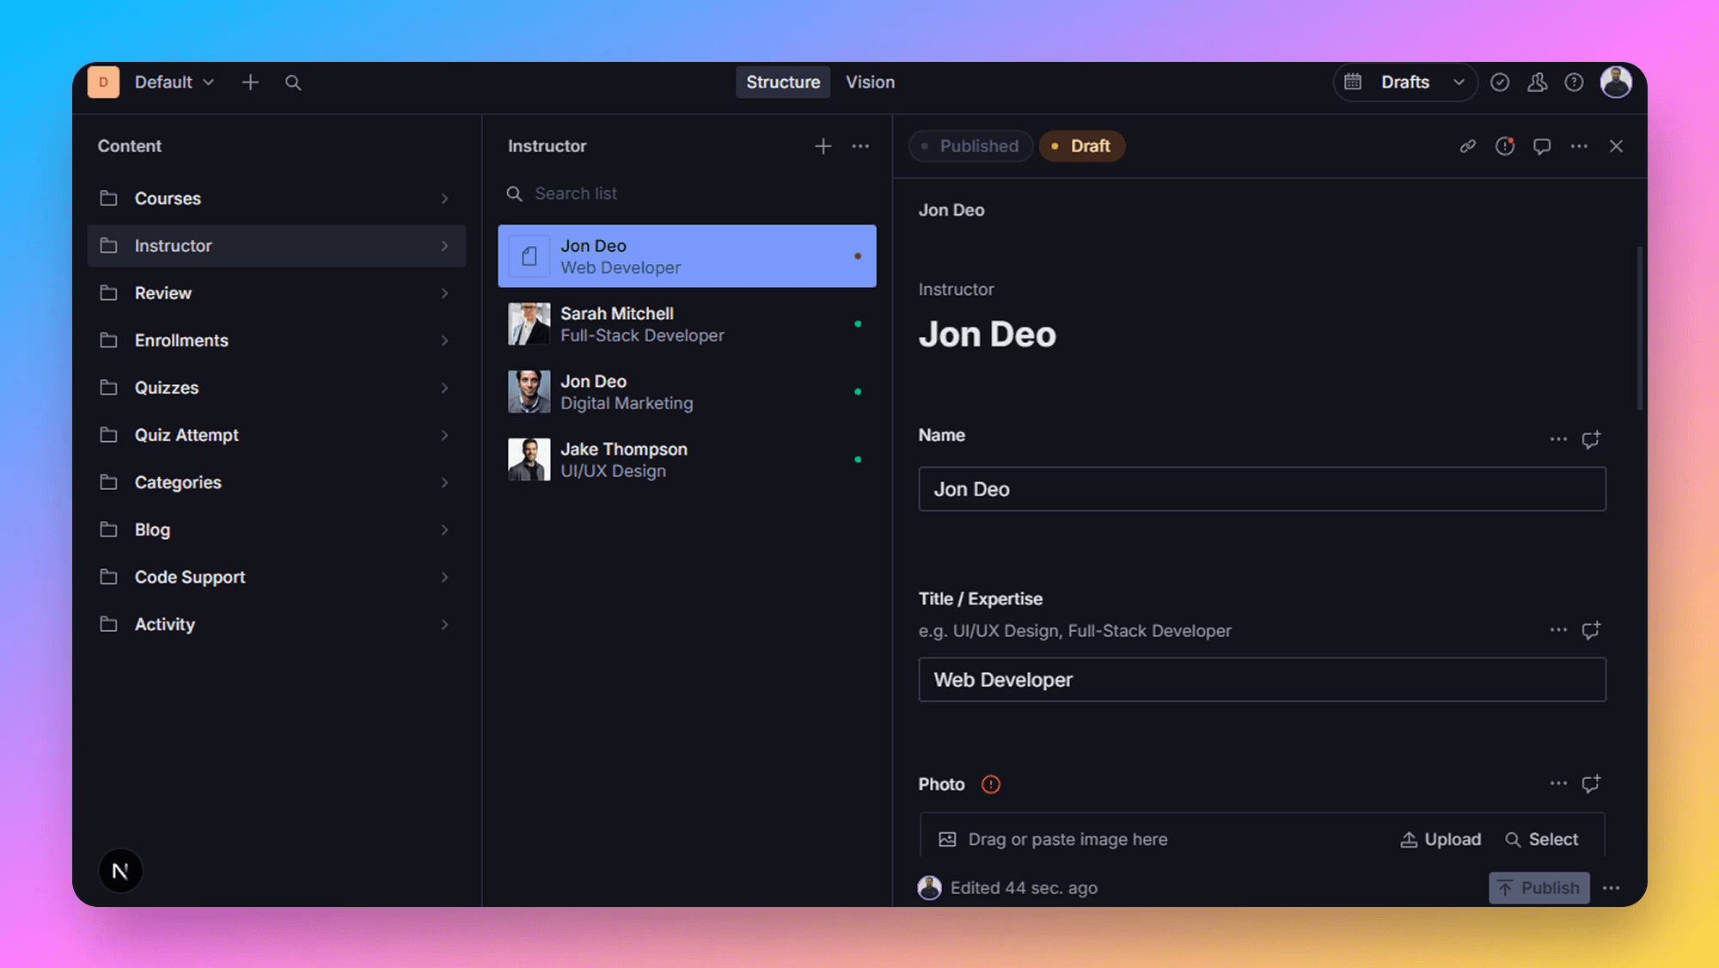This screenshot has height=968, width=1719.
Task: Open the help question mark icon
Action: [x=1574, y=83]
